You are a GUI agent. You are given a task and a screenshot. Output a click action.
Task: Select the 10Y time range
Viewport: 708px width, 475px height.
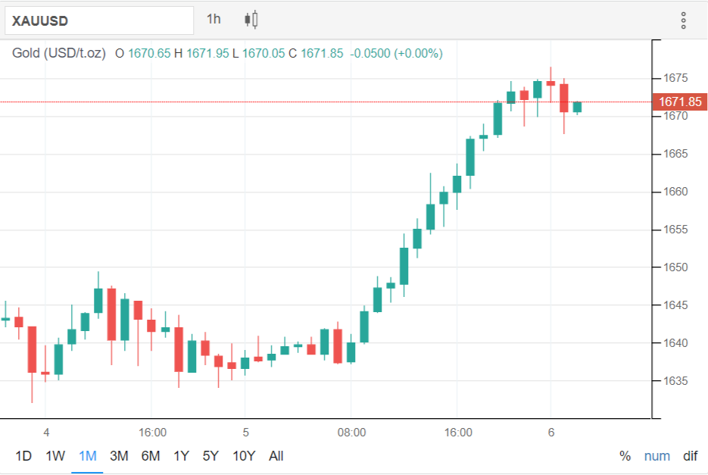point(244,455)
